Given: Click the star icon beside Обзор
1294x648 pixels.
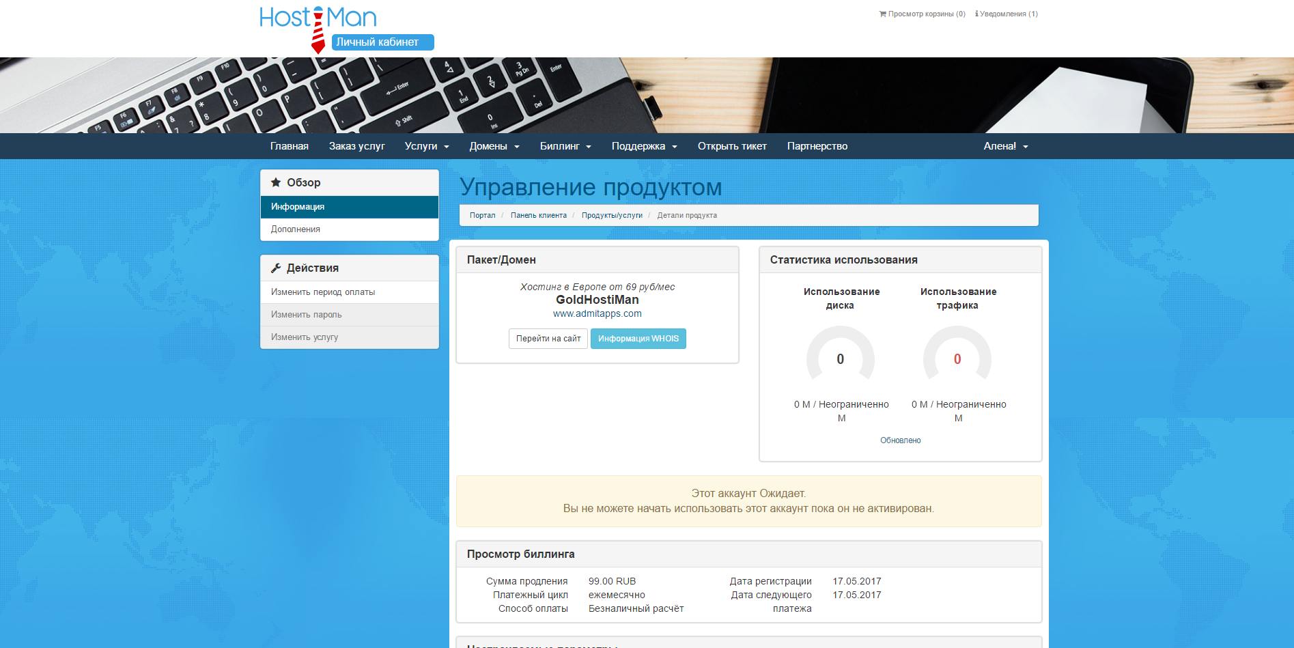Looking at the screenshot, I should tap(276, 182).
